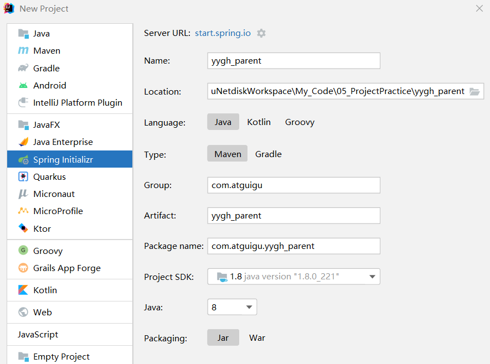
Task: Click the Maven icon in the sidebar
Action: click(x=23, y=50)
